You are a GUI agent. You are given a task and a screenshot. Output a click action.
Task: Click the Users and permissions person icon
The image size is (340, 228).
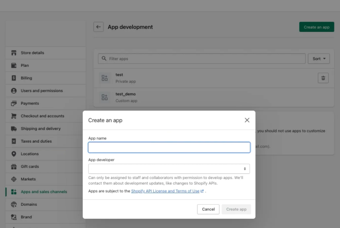(14, 91)
